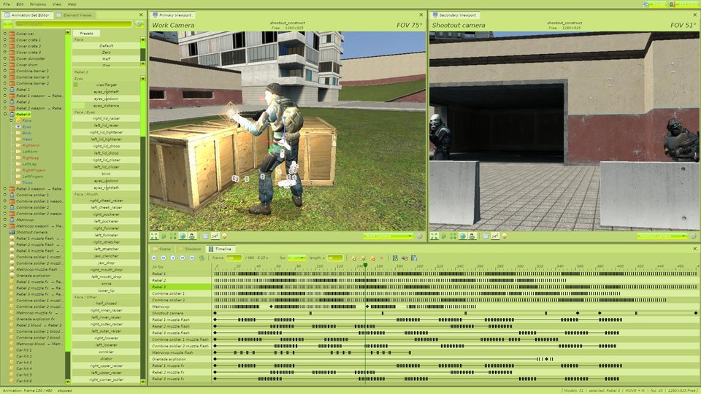Open Help menu
701x394 pixels.
pyautogui.click(x=72, y=4)
